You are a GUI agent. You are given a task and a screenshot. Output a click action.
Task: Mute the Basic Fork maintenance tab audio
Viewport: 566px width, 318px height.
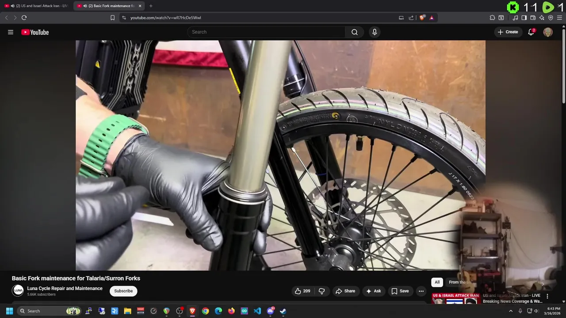point(85,6)
